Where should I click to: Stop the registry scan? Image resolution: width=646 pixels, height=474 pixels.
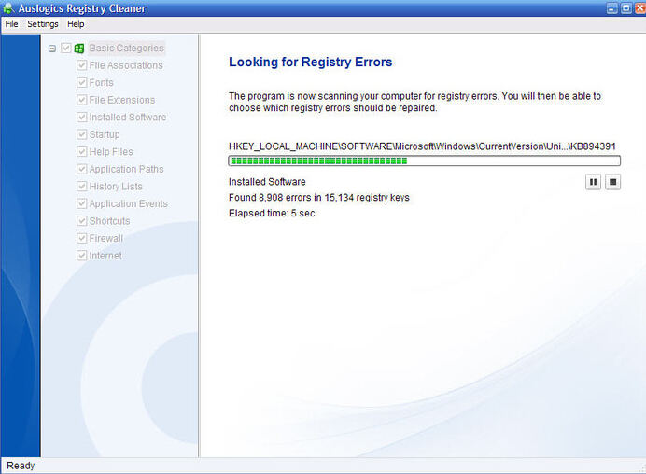[612, 182]
